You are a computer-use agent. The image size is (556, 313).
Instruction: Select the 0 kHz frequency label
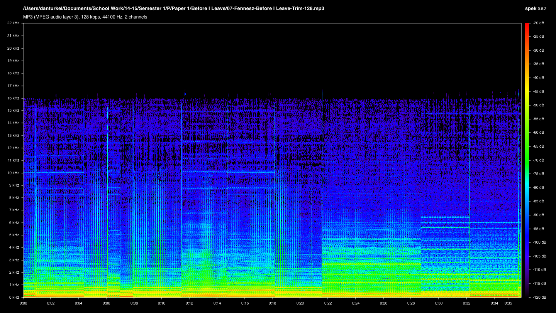14,297
